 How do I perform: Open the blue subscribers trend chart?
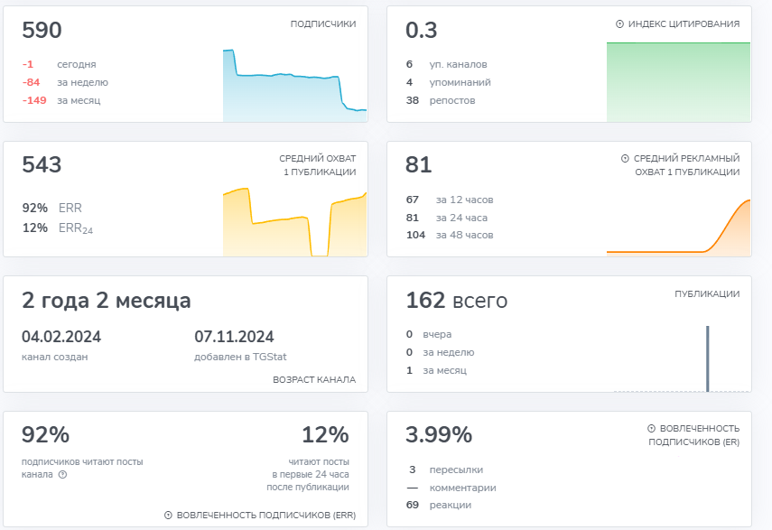click(294, 86)
